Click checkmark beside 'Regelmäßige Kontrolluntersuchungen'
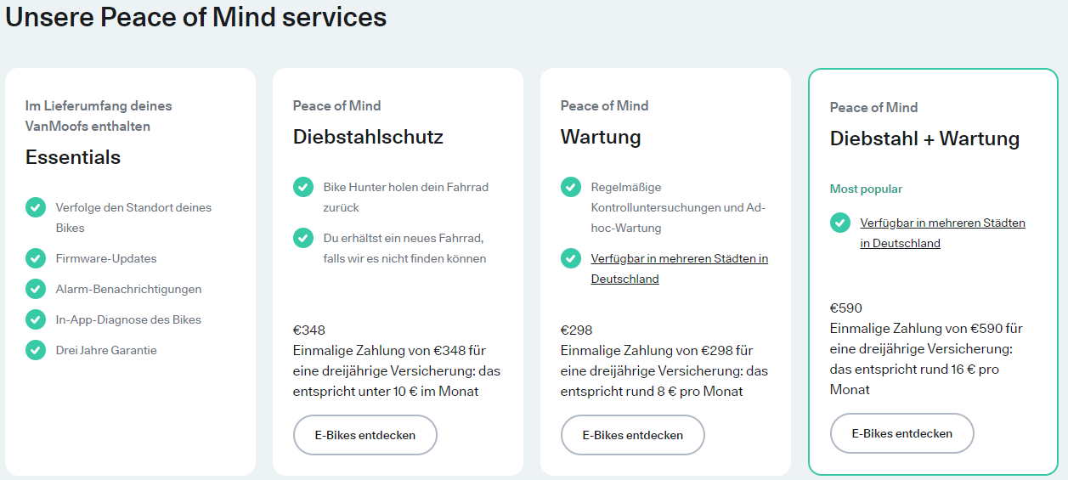Screen dimensions: 1068x480 coord(571,187)
